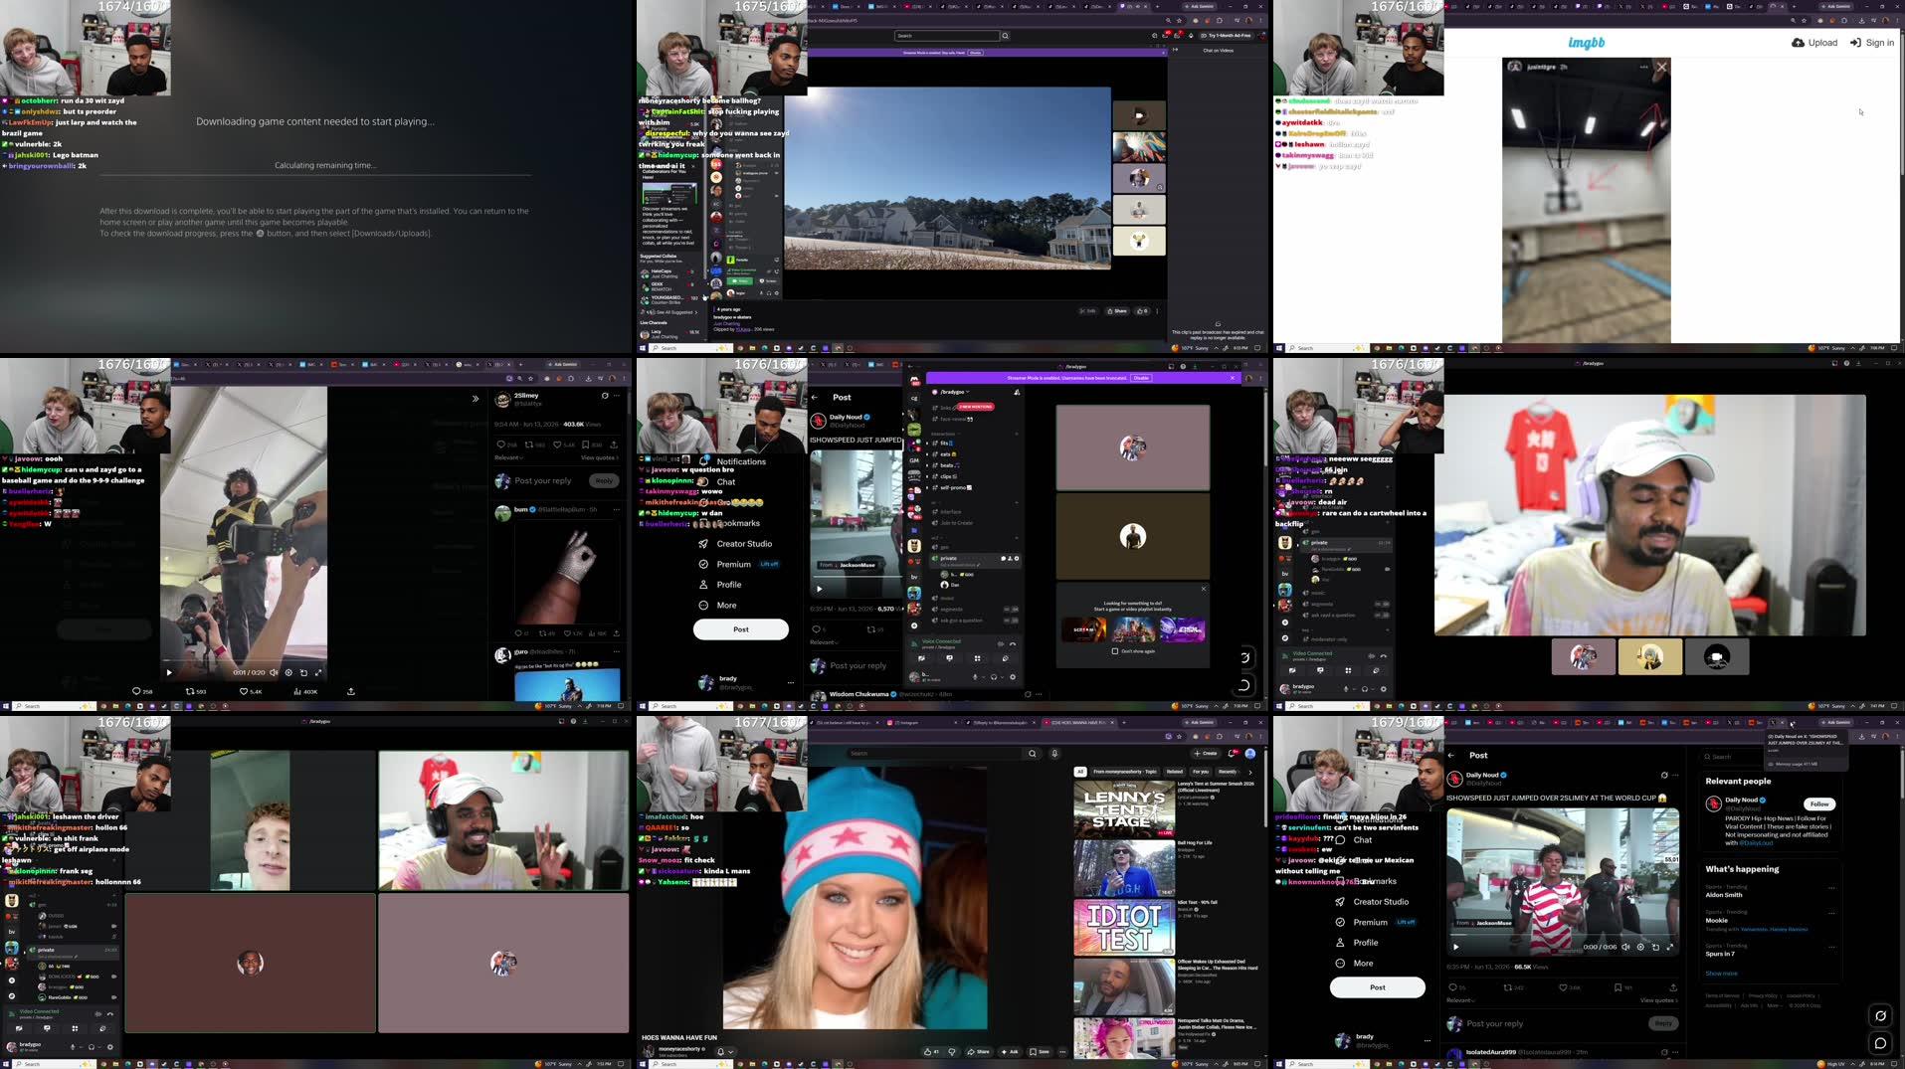Image resolution: width=1905 pixels, height=1069 pixels.
Task: Open Discord user settings gear icon
Action: [1013, 677]
